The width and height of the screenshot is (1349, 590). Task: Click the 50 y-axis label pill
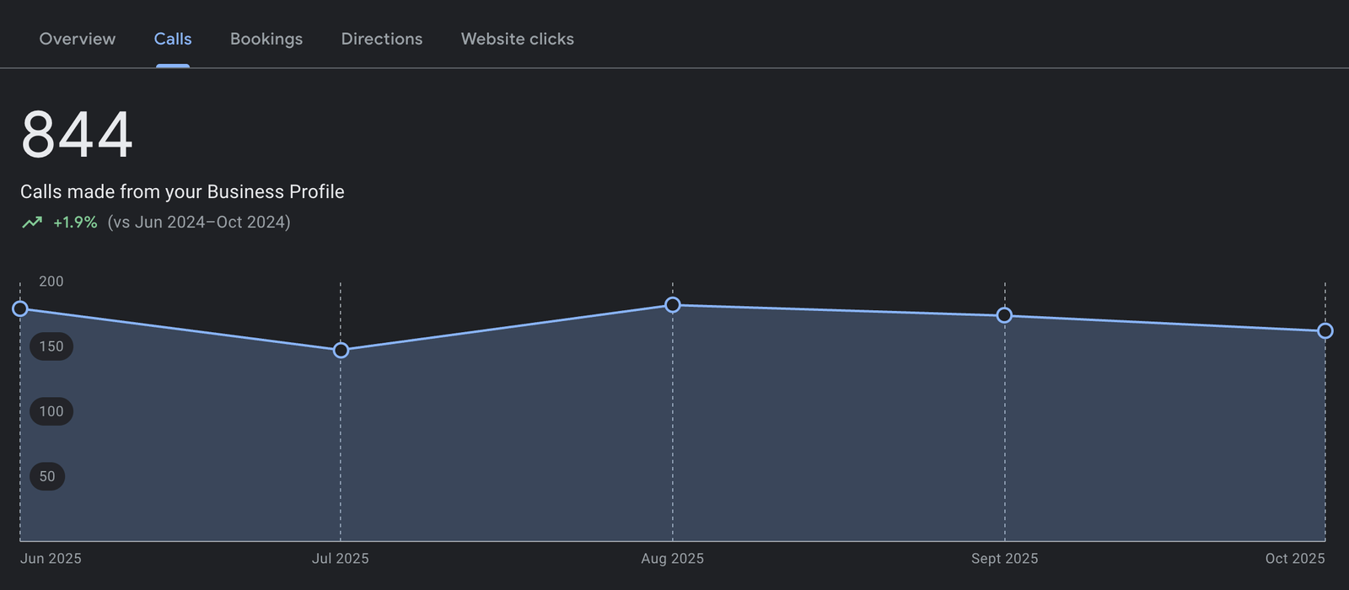click(x=47, y=476)
